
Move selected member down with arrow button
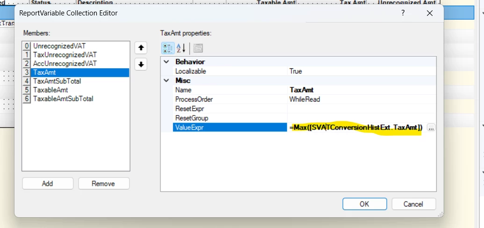tap(141, 64)
